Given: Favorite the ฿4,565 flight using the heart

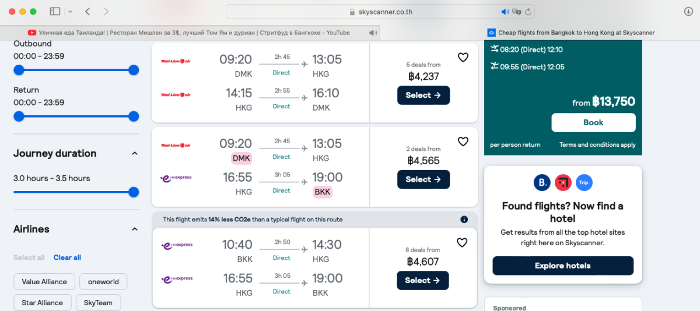Looking at the screenshot, I should coord(463,142).
